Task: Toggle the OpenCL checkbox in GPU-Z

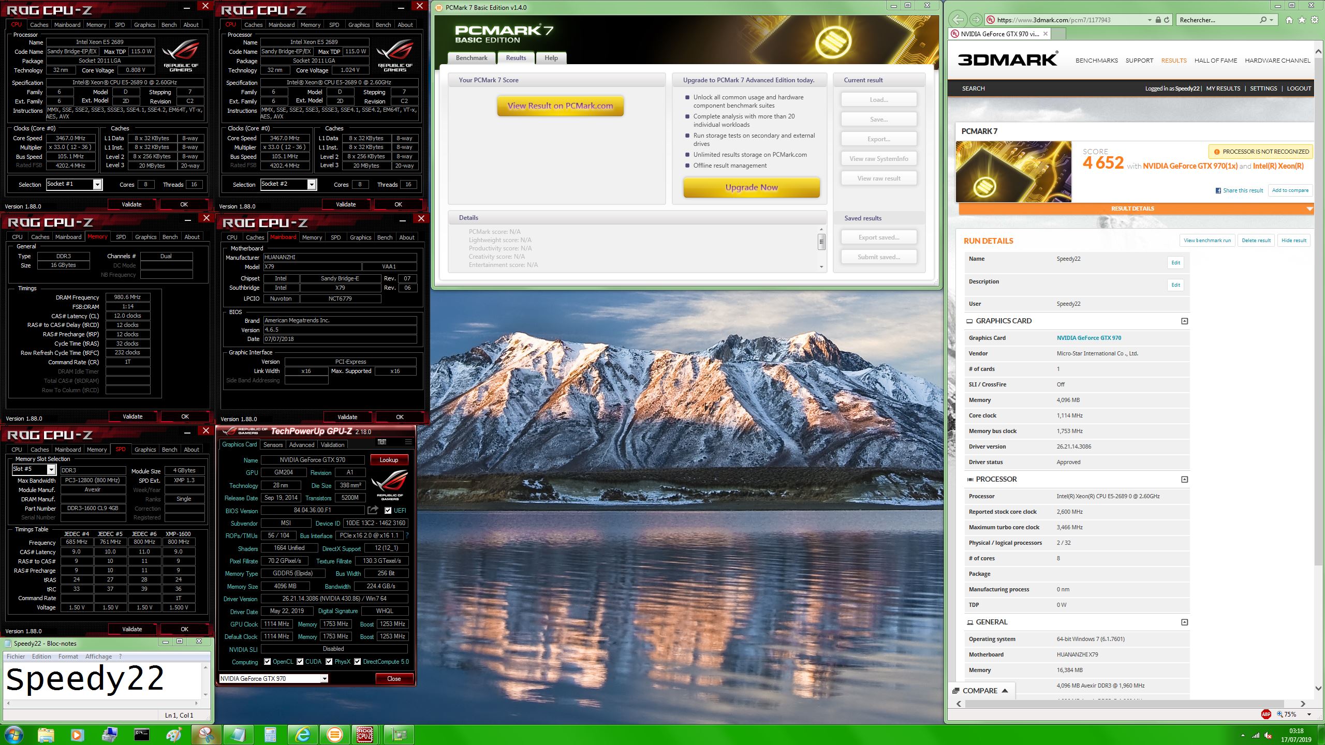Action: click(x=268, y=662)
